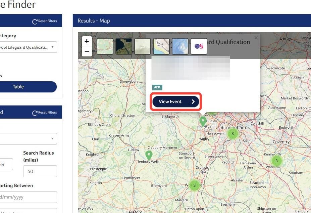This screenshot has height=213, width=311.
Task: Click the Solihull label on the map
Action: (x=249, y=141)
